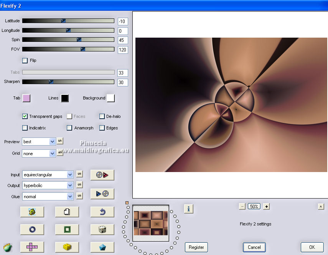The image size is (328, 255).
Task: Click the large preview image
Action: pos(231,105)
